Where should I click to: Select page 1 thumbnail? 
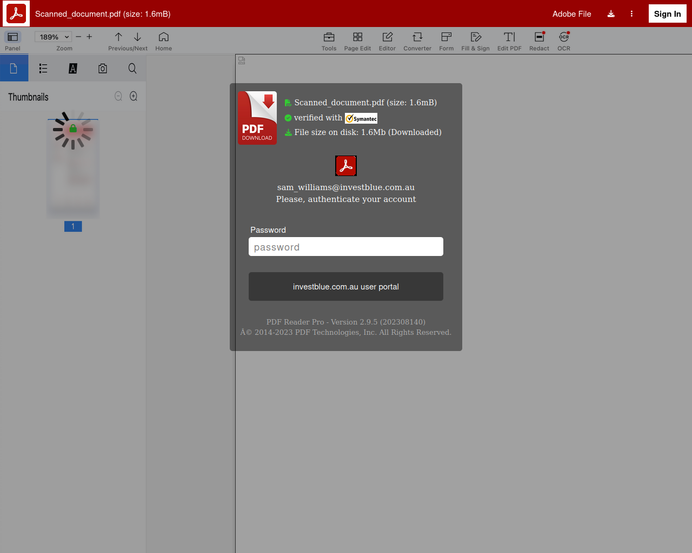pyautogui.click(x=73, y=167)
